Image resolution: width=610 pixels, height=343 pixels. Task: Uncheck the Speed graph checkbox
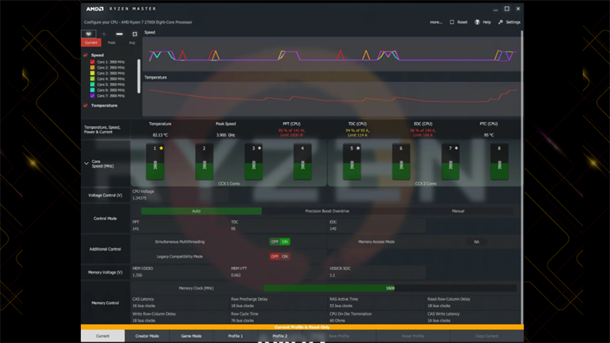85,55
